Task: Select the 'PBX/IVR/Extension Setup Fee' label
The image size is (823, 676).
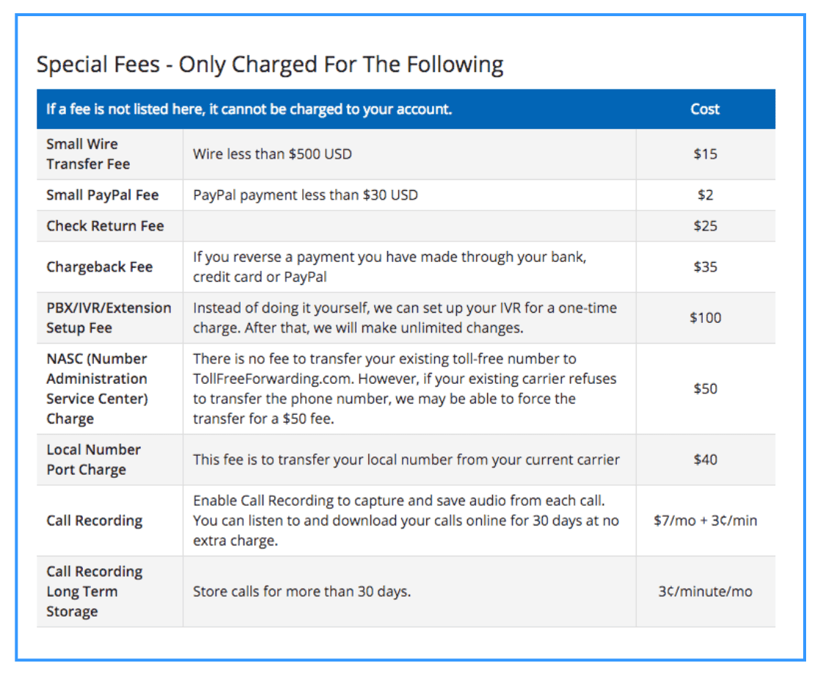Action: [x=109, y=318]
